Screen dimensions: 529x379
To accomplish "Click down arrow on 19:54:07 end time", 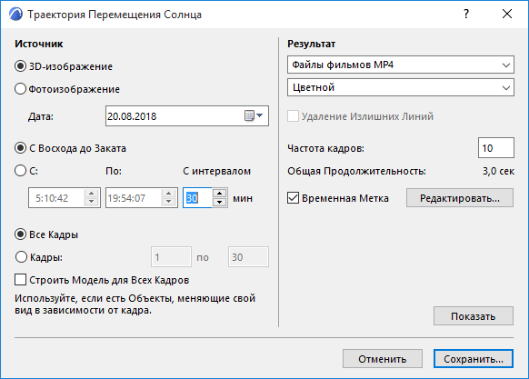I will 169,202.
